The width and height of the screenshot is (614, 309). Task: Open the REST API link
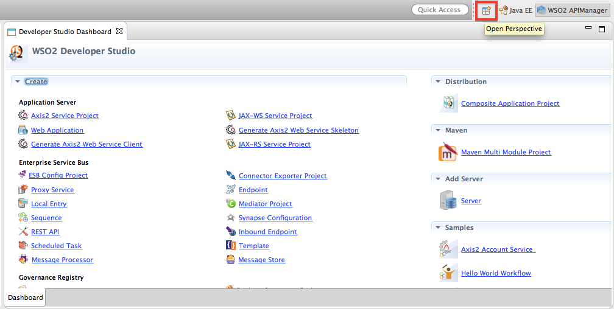46,232
